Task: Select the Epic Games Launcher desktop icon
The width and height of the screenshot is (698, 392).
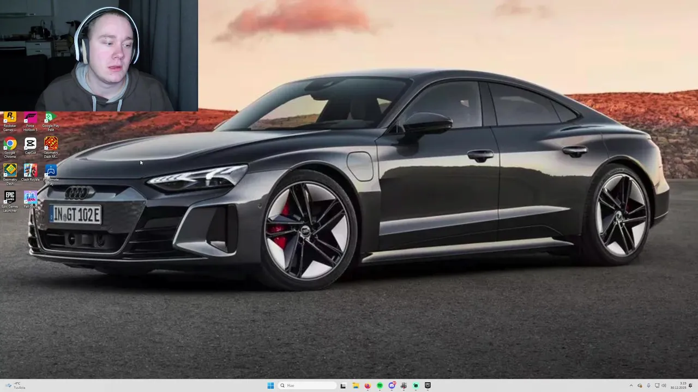Action: tap(10, 201)
